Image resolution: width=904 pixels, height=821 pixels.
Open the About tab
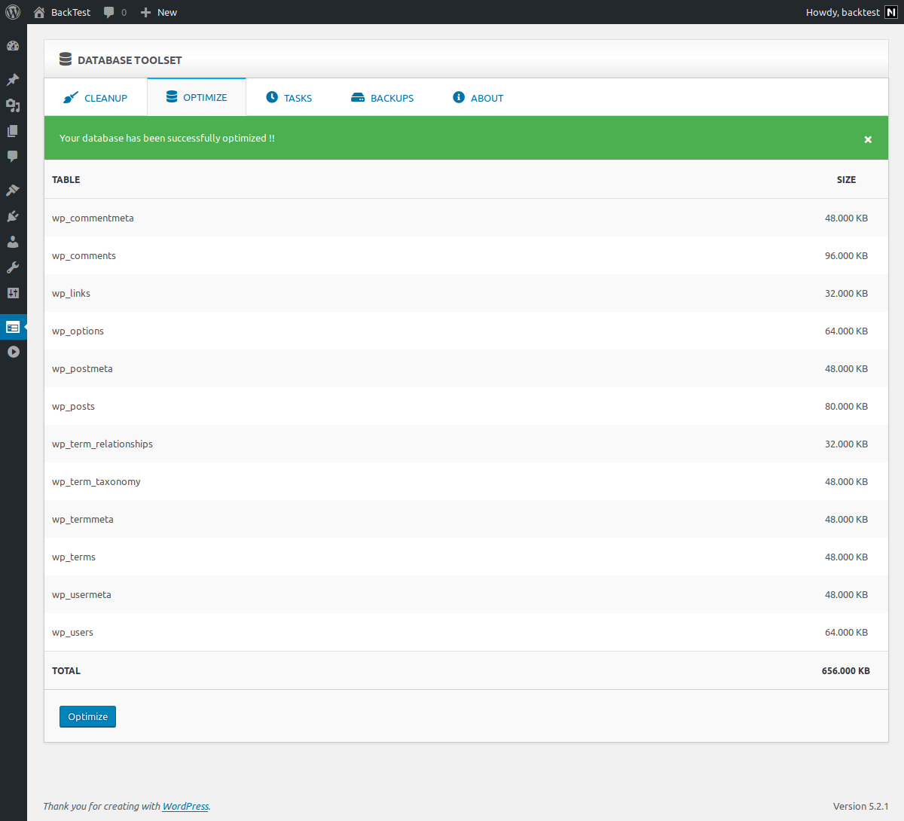pos(478,98)
